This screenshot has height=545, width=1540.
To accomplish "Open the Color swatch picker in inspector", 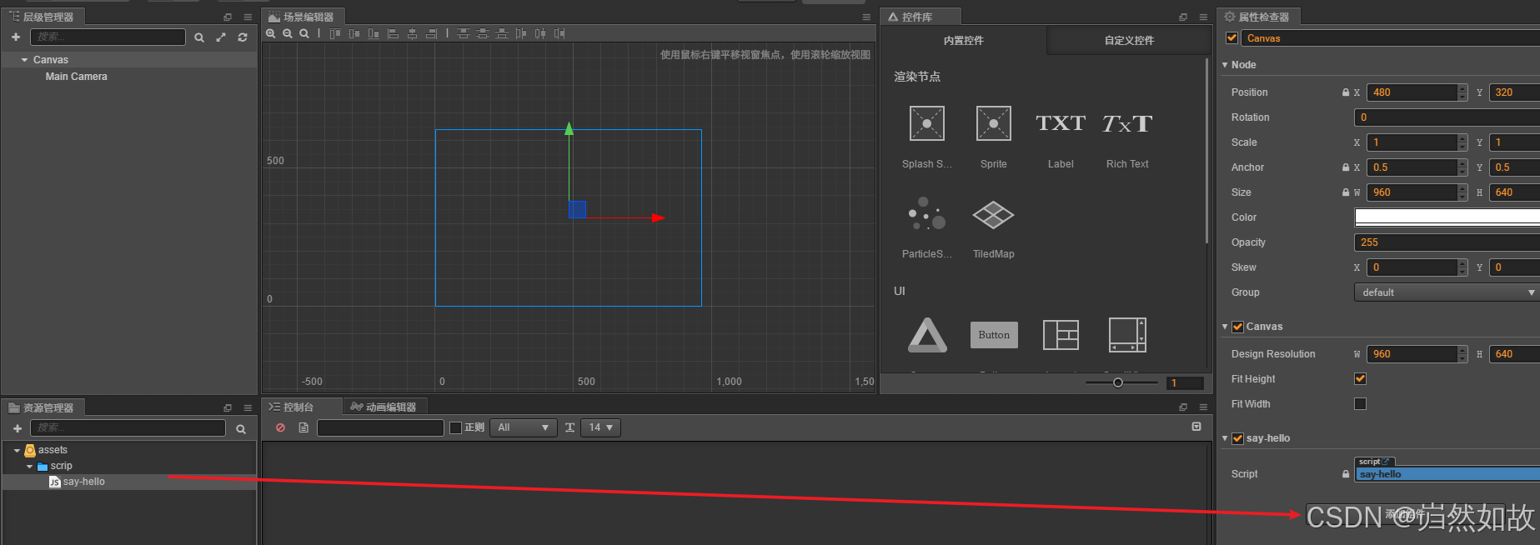I will [1447, 217].
